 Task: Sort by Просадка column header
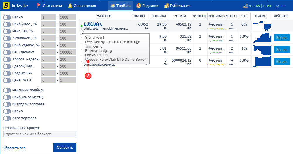pyautogui.click(x=158, y=16)
